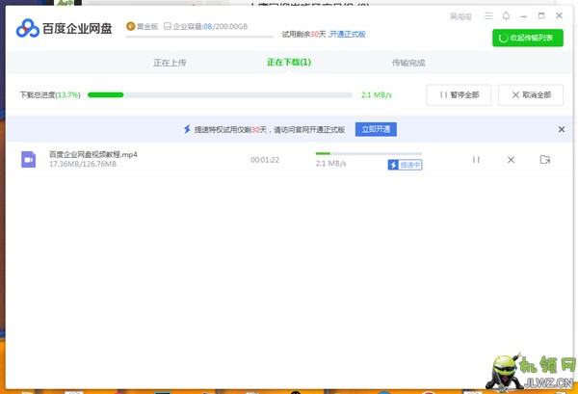The image size is (578, 394).
Task: Click the file size text 17.36MB/126.76MB
Action: point(83,164)
